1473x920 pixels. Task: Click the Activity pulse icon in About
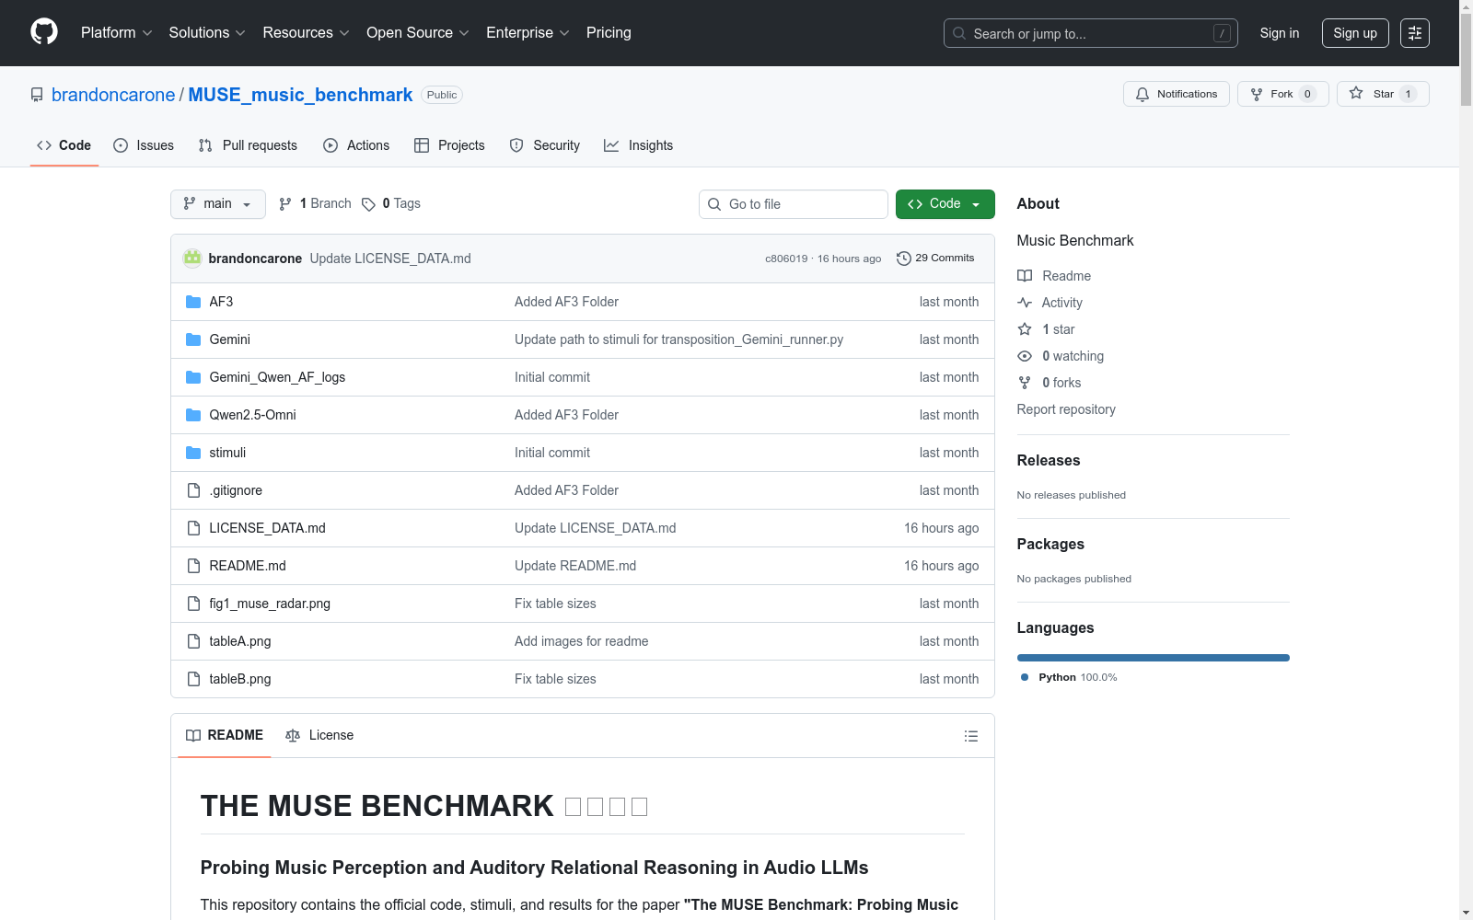[x=1025, y=303]
